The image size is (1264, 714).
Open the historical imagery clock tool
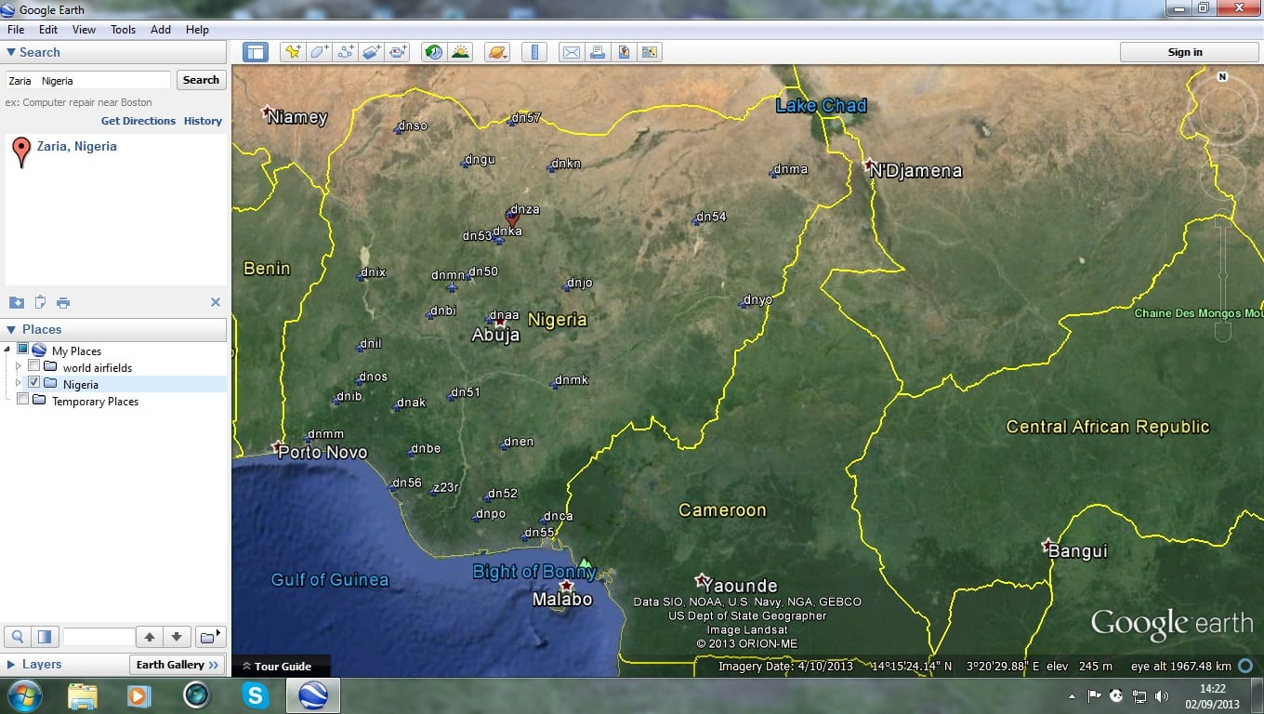click(434, 52)
